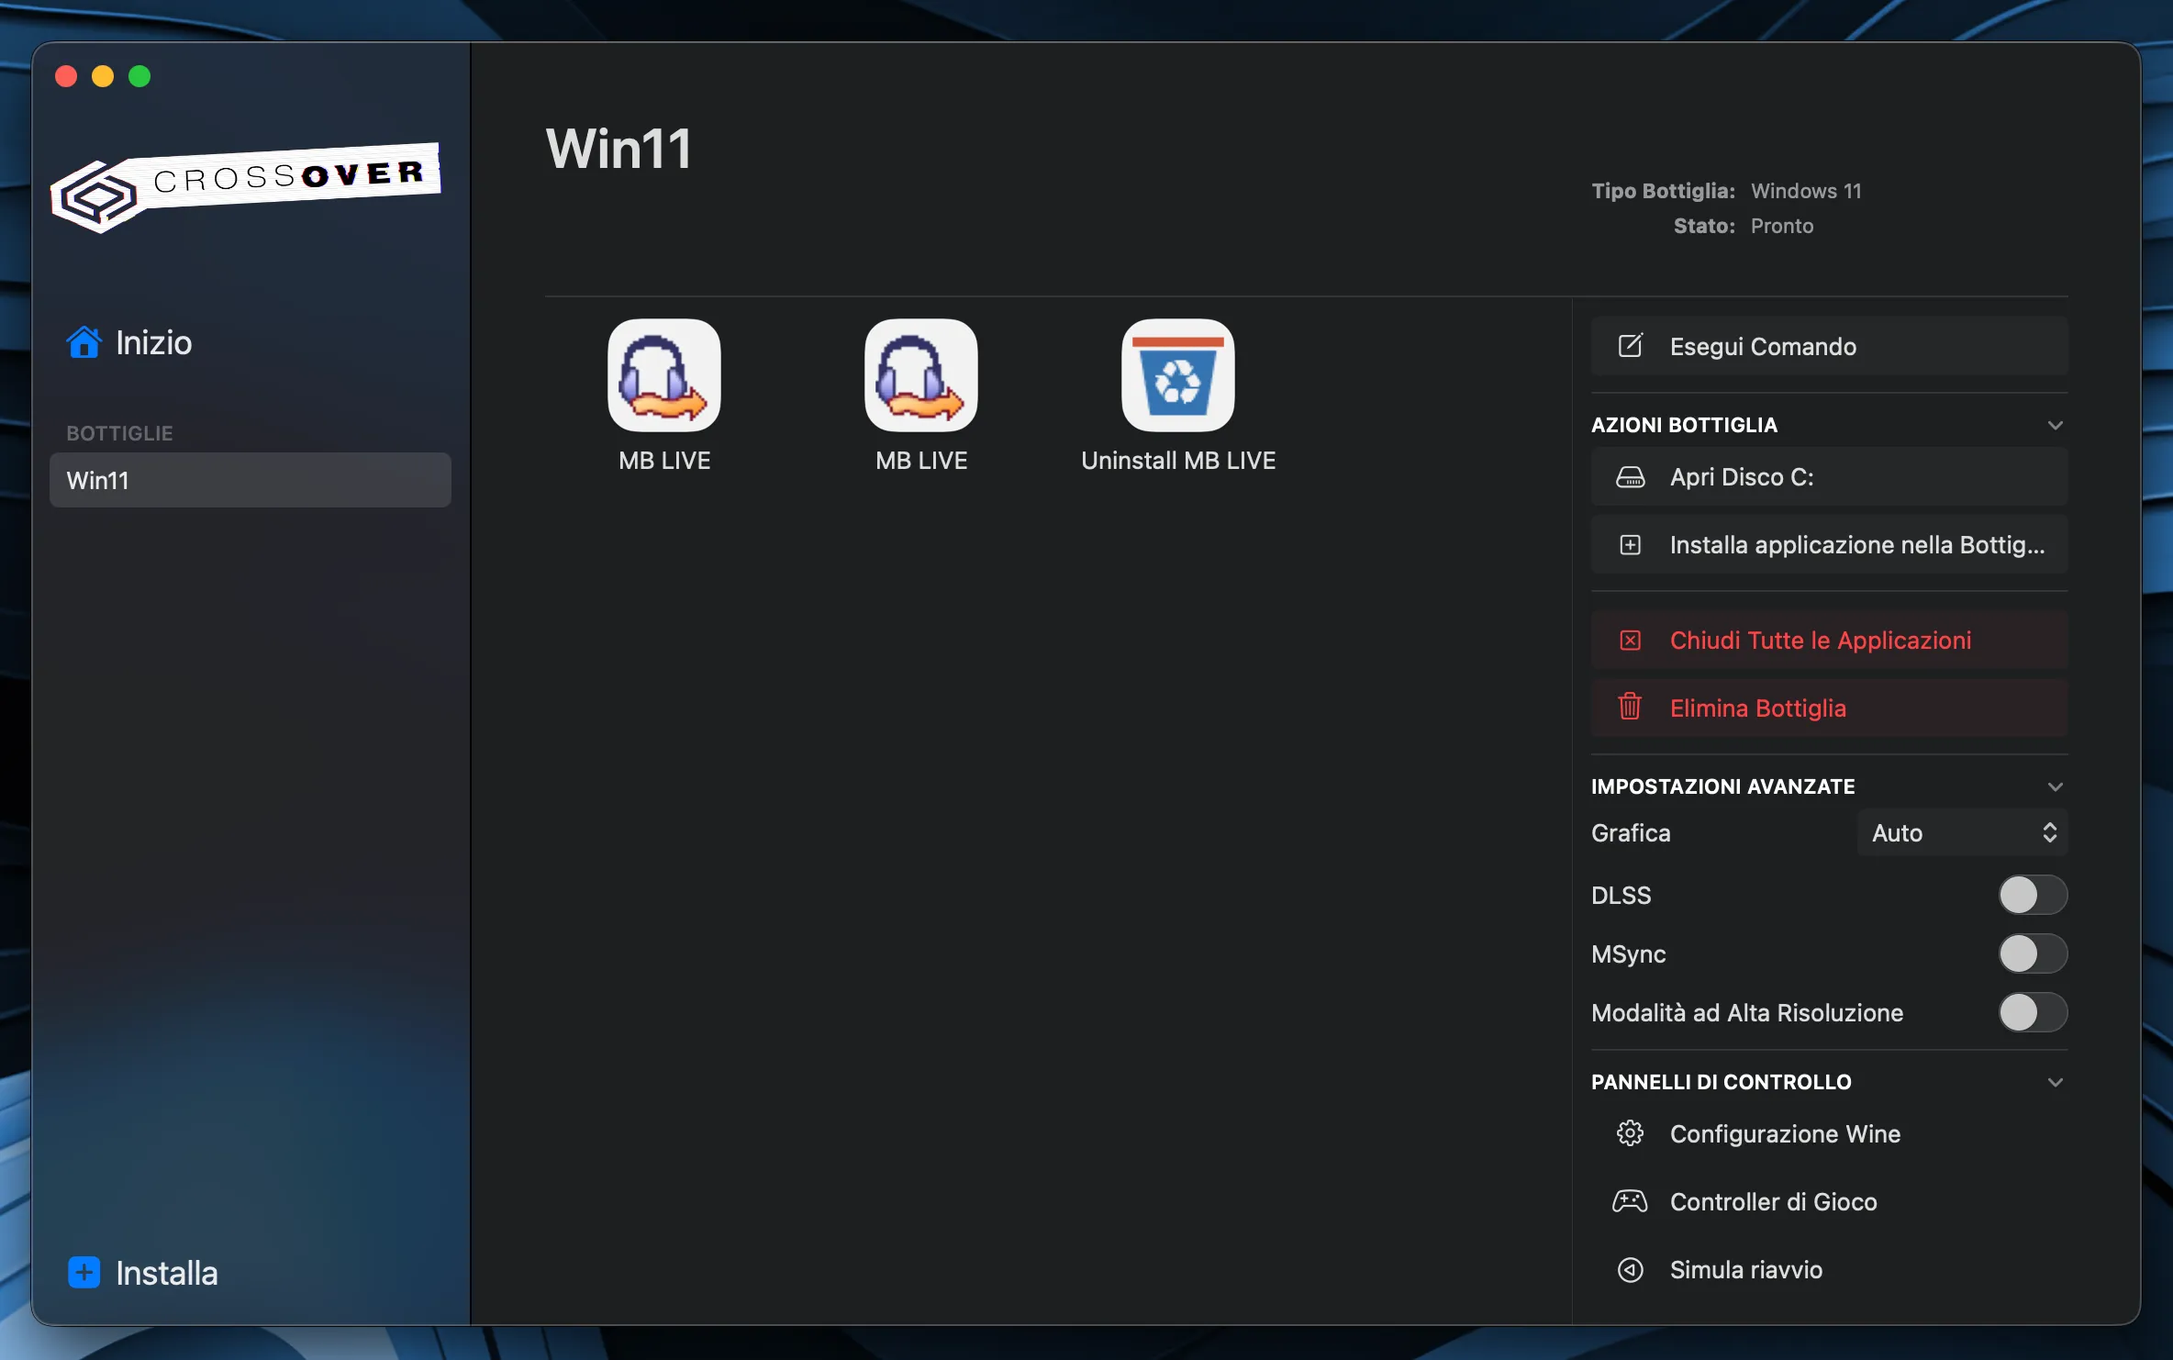
Task: Click Apri Disco C: button
Action: tap(1830, 477)
